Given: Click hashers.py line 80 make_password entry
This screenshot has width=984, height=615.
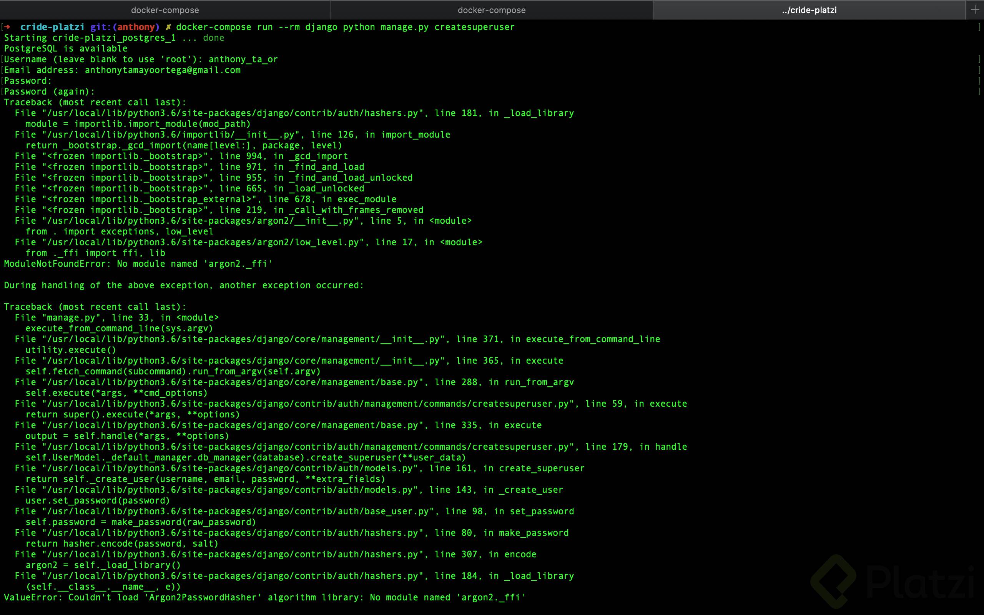Looking at the screenshot, I should pyautogui.click(x=291, y=533).
